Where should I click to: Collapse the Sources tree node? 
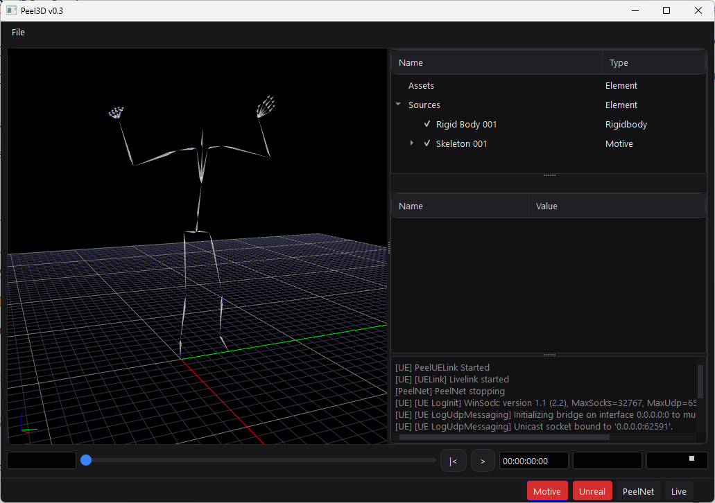[x=398, y=105]
